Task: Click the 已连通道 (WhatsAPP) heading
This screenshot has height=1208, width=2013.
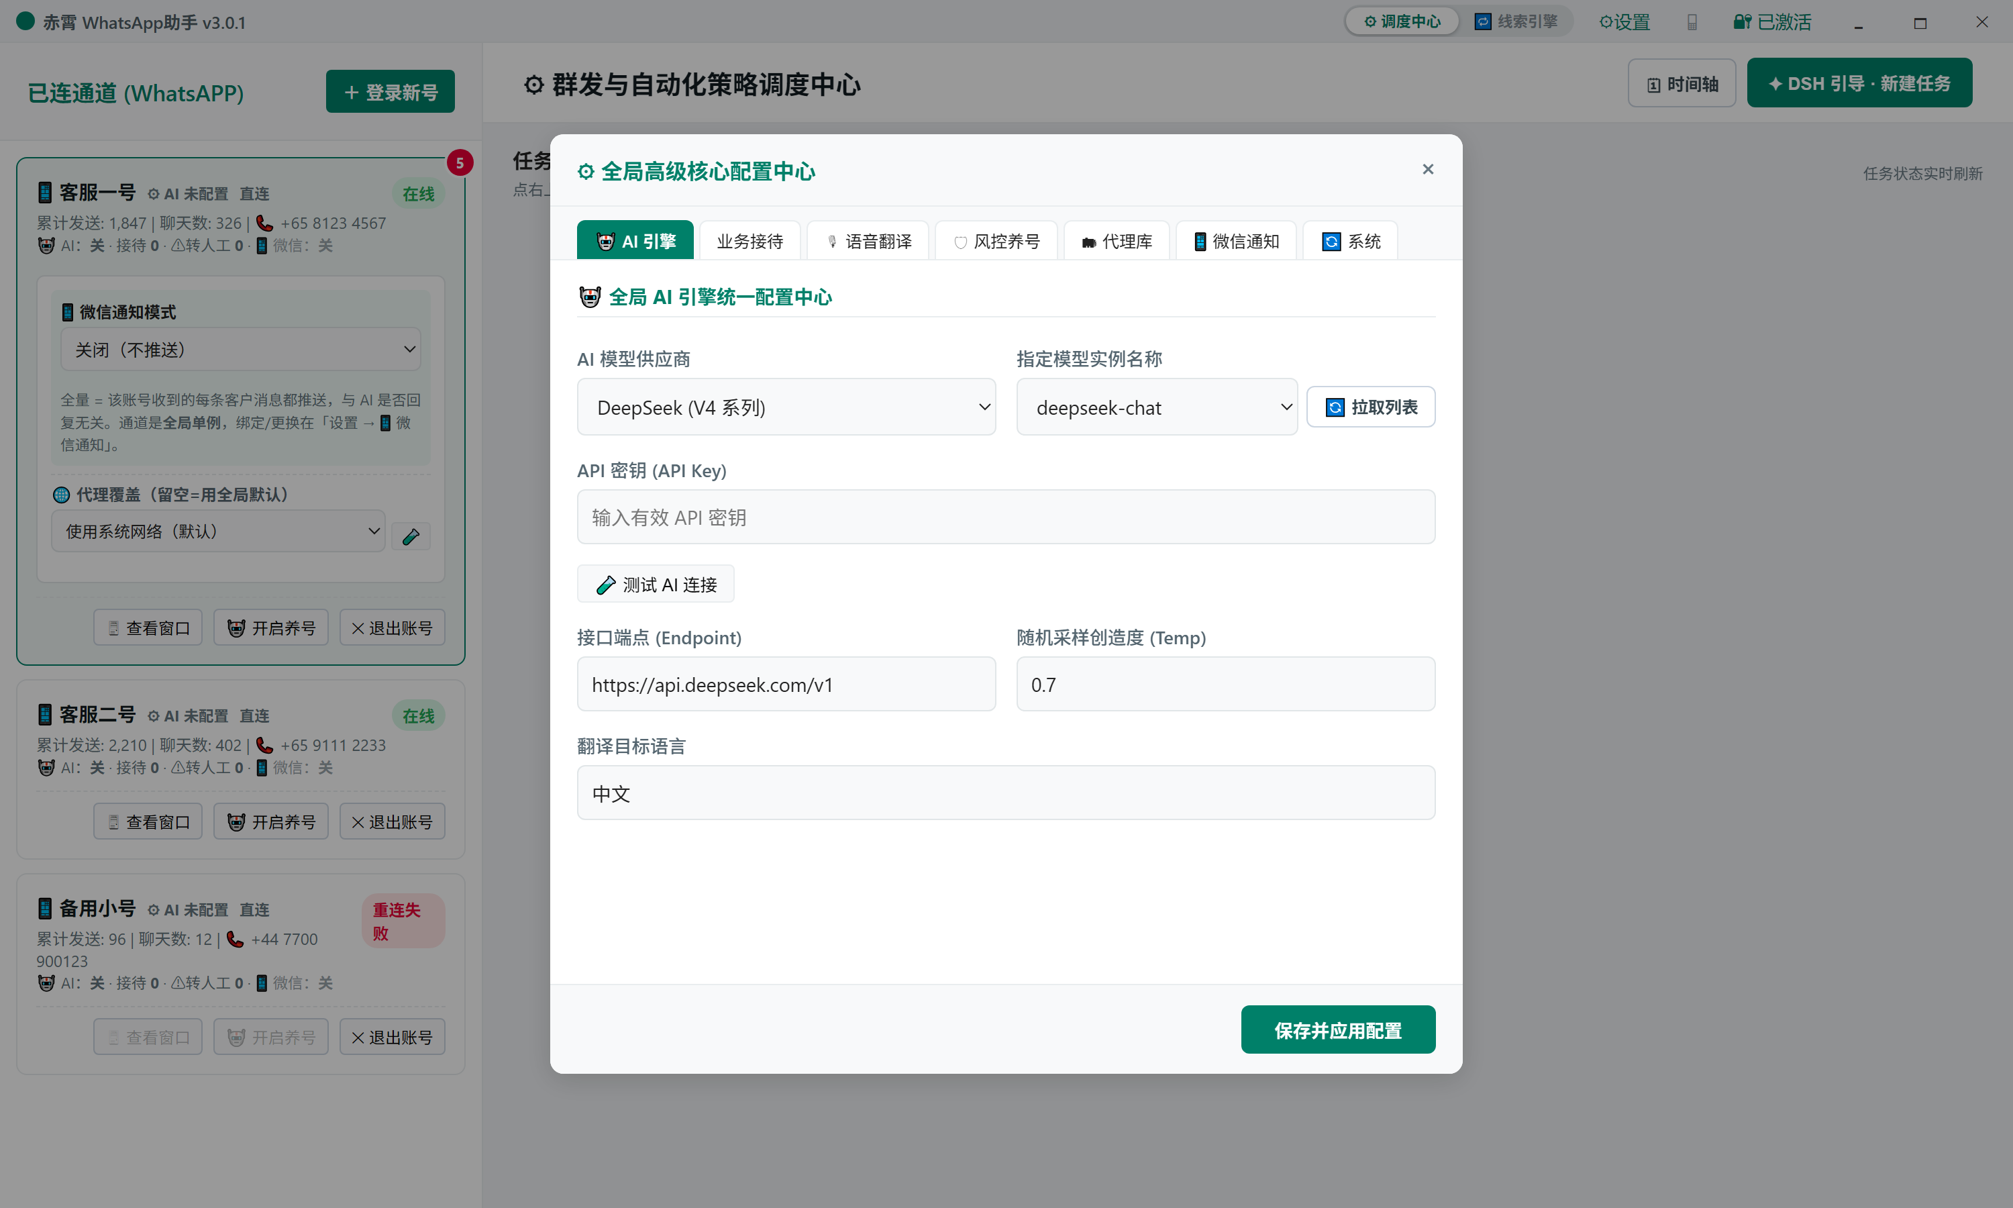Action: [x=136, y=93]
